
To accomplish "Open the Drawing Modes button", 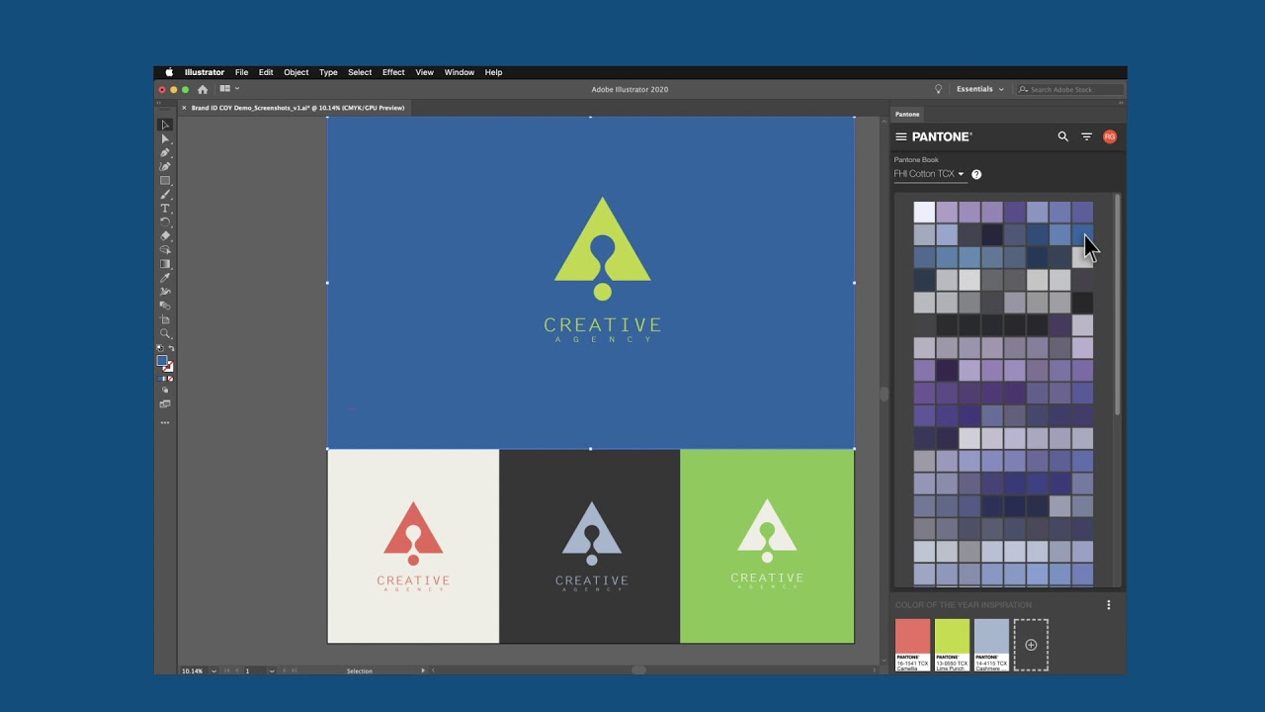I will click(165, 391).
